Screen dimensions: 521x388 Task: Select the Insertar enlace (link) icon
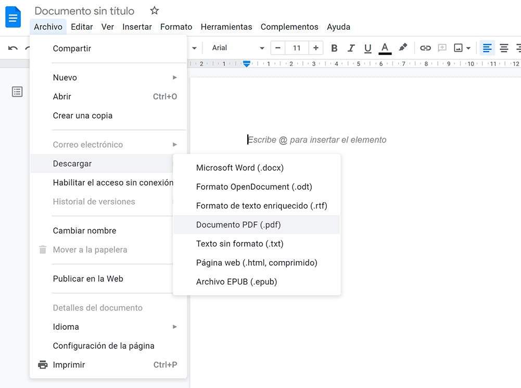[425, 48]
